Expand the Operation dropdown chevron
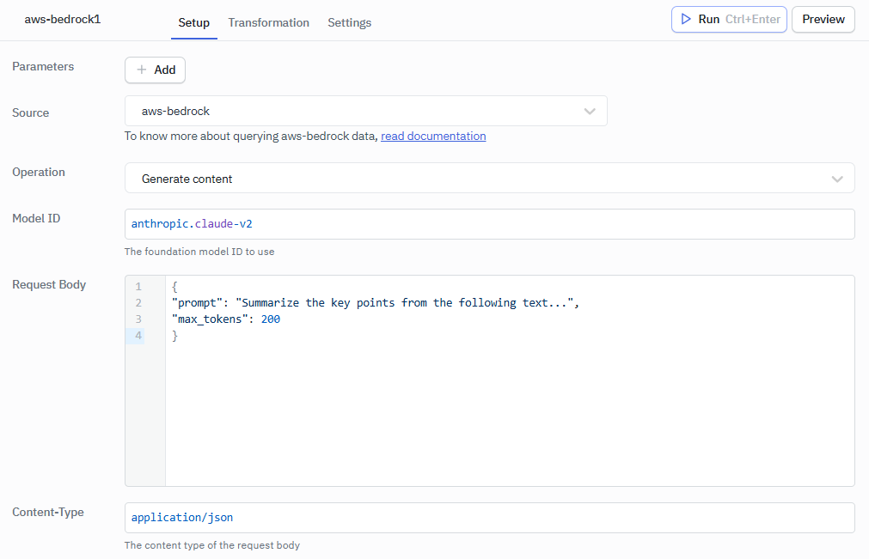The image size is (869, 559). [837, 179]
